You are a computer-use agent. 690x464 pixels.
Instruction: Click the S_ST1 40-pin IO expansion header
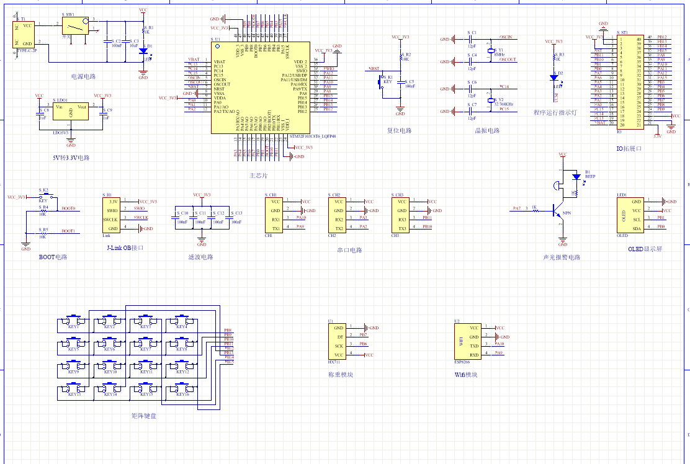(x=630, y=81)
